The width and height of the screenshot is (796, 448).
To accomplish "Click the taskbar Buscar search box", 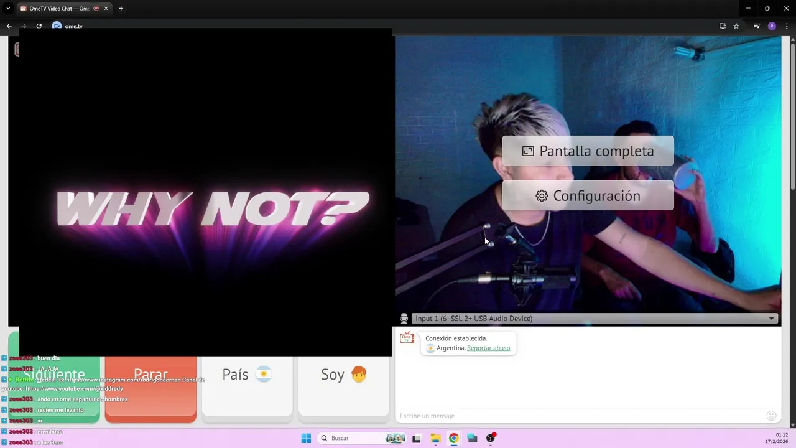I will point(362,438).
